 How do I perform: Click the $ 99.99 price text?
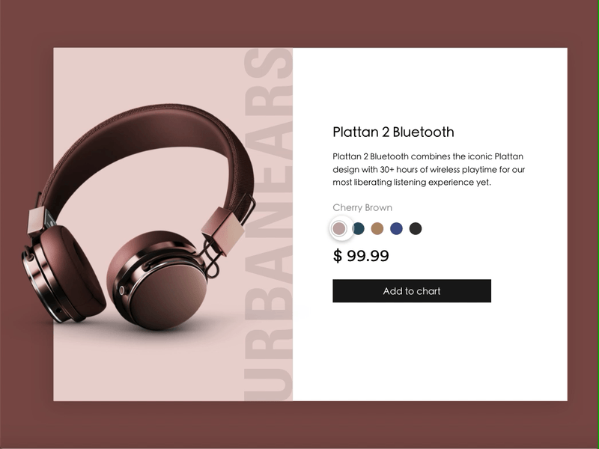point(361,255)
